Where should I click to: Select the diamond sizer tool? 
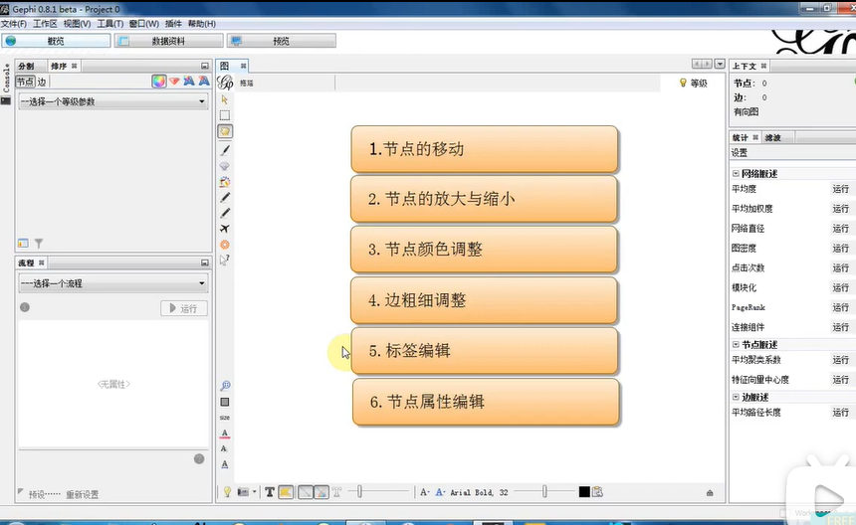[224, 166]
